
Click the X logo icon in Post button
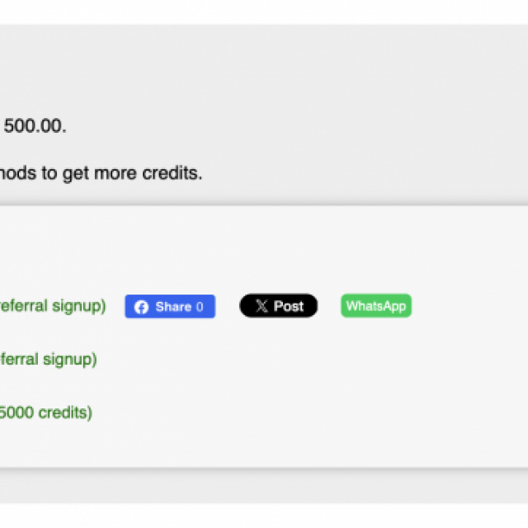click(x=262, y=306)
